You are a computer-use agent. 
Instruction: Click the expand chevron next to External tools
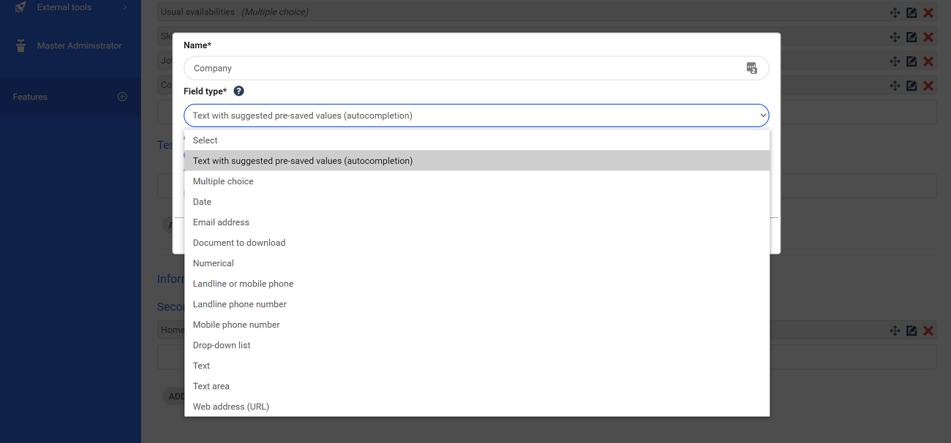point(124,7)
